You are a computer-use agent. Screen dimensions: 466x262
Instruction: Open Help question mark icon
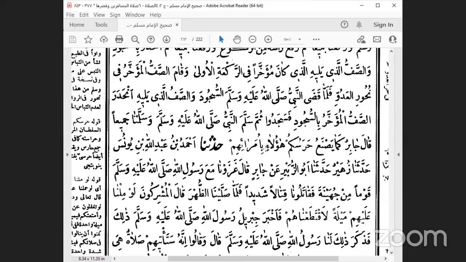tap(344, 25)
